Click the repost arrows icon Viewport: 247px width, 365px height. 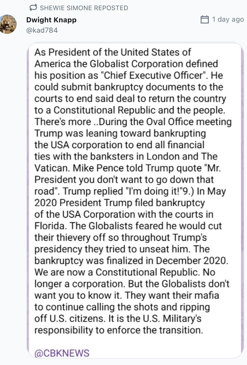(33, 7)
